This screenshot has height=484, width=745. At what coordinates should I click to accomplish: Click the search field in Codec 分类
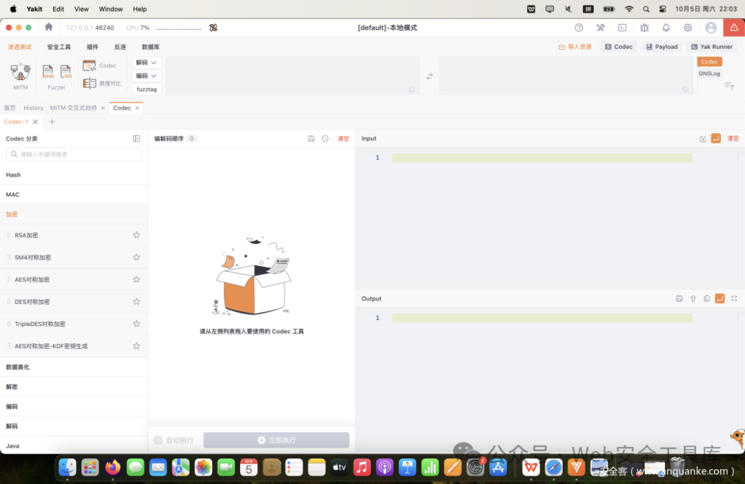(74, 154)
